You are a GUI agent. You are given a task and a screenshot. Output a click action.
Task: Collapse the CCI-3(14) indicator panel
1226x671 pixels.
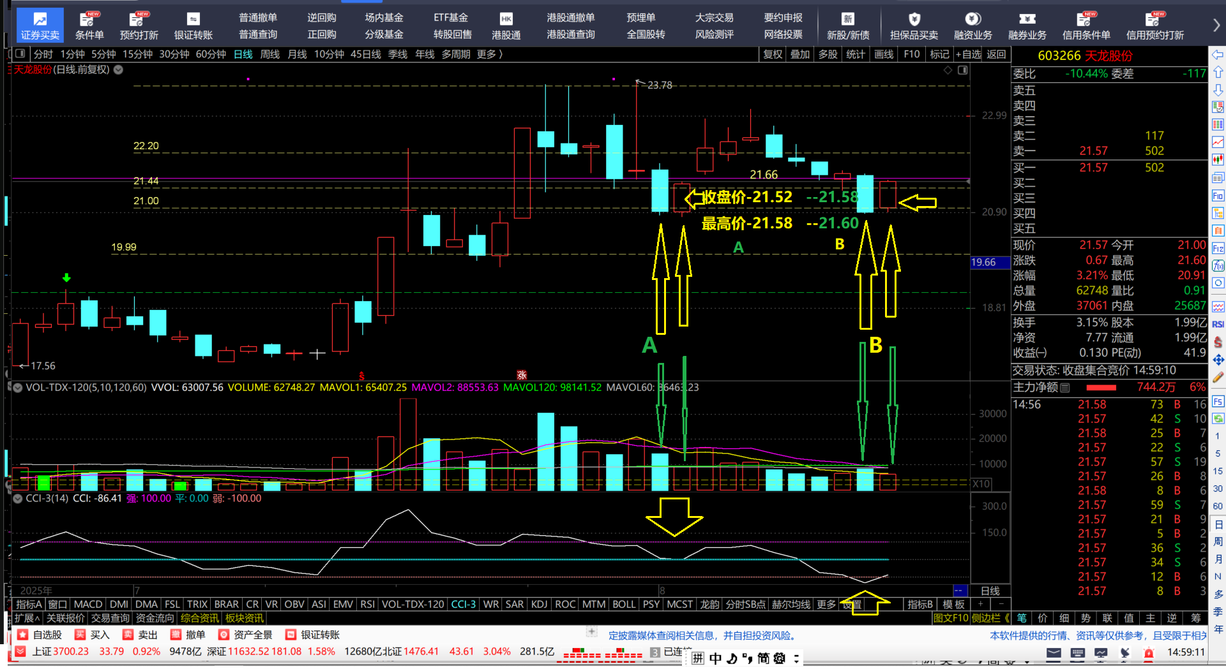coord(18,498)
